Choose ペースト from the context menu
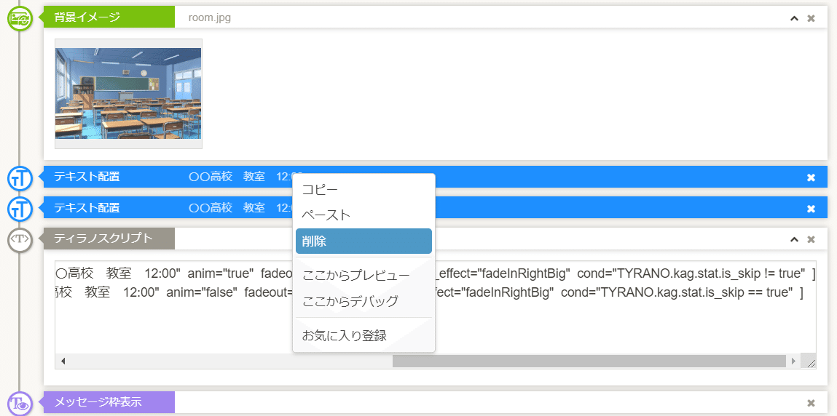 tap(364, 215)
